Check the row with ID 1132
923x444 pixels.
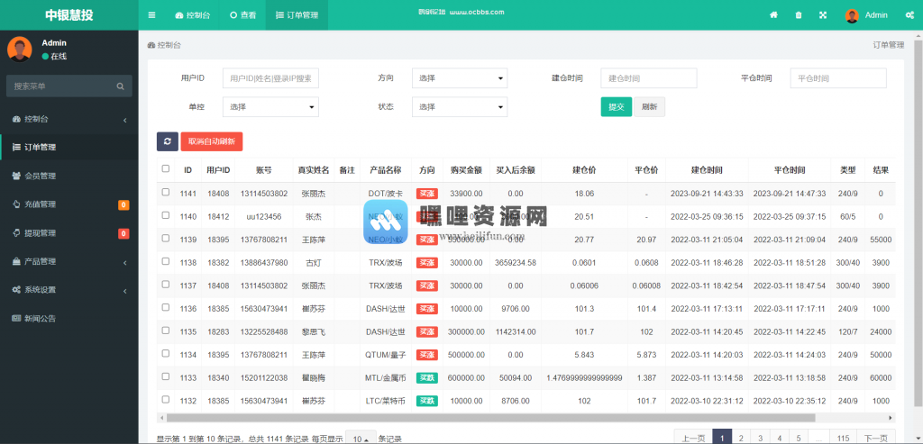166,399
